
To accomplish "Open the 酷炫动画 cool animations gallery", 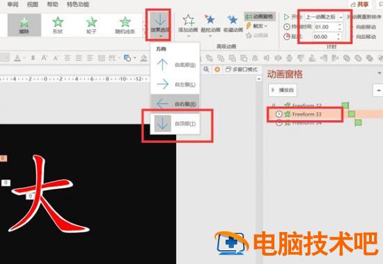I will point(210,26).
